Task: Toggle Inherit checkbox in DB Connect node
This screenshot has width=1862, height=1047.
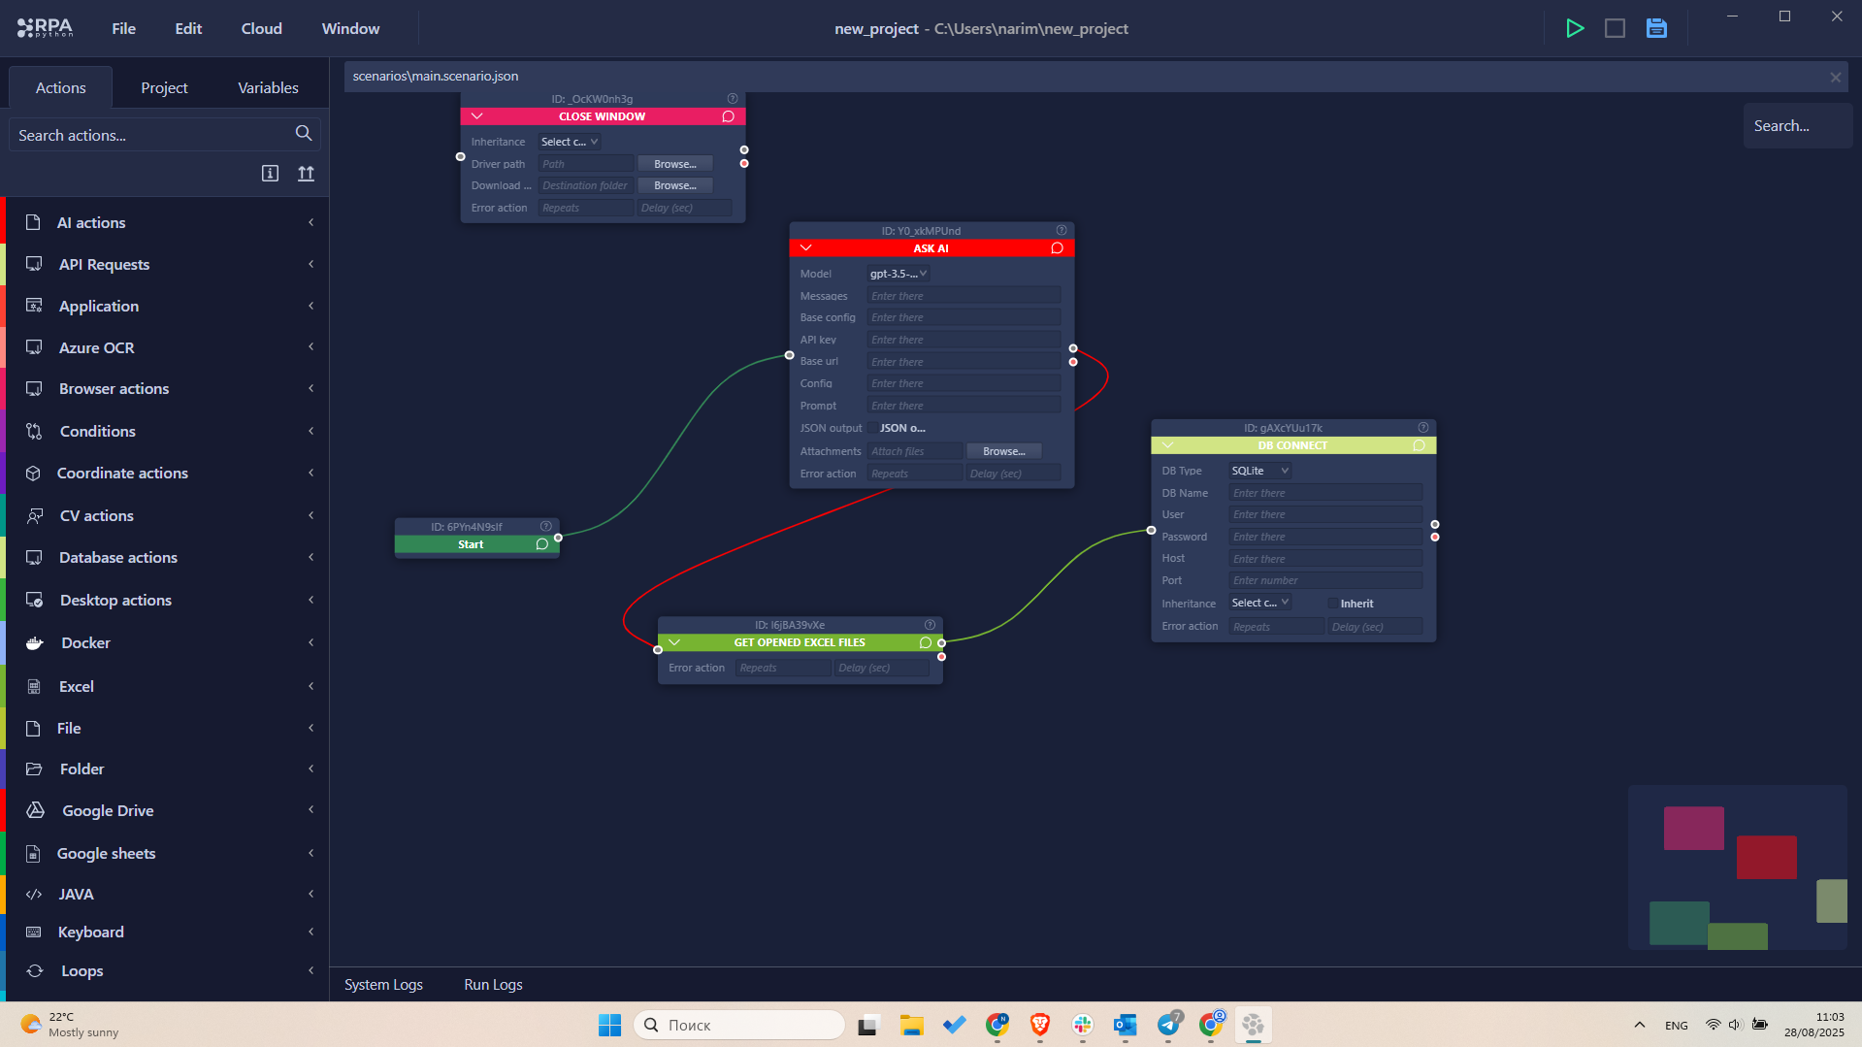Action: (1333, 604)
